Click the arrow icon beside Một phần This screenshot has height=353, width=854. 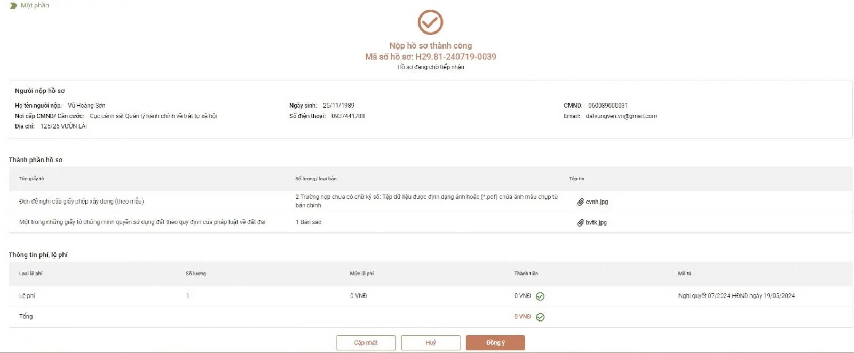[x=13, y=5]
